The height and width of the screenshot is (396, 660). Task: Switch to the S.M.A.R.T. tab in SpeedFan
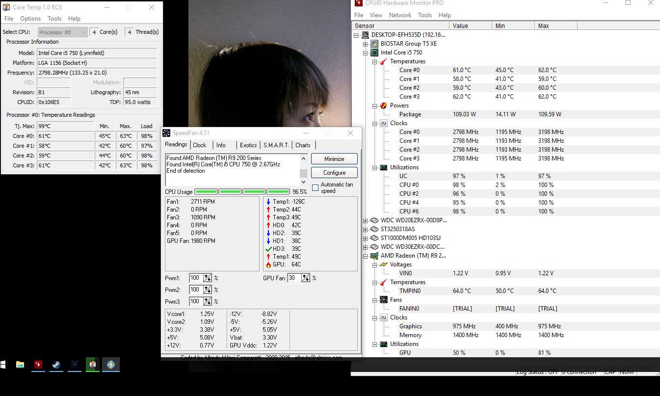tap(277, 145)
